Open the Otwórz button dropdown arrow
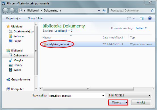This screenshot has width=157, height=110. (x=126, y=102)
